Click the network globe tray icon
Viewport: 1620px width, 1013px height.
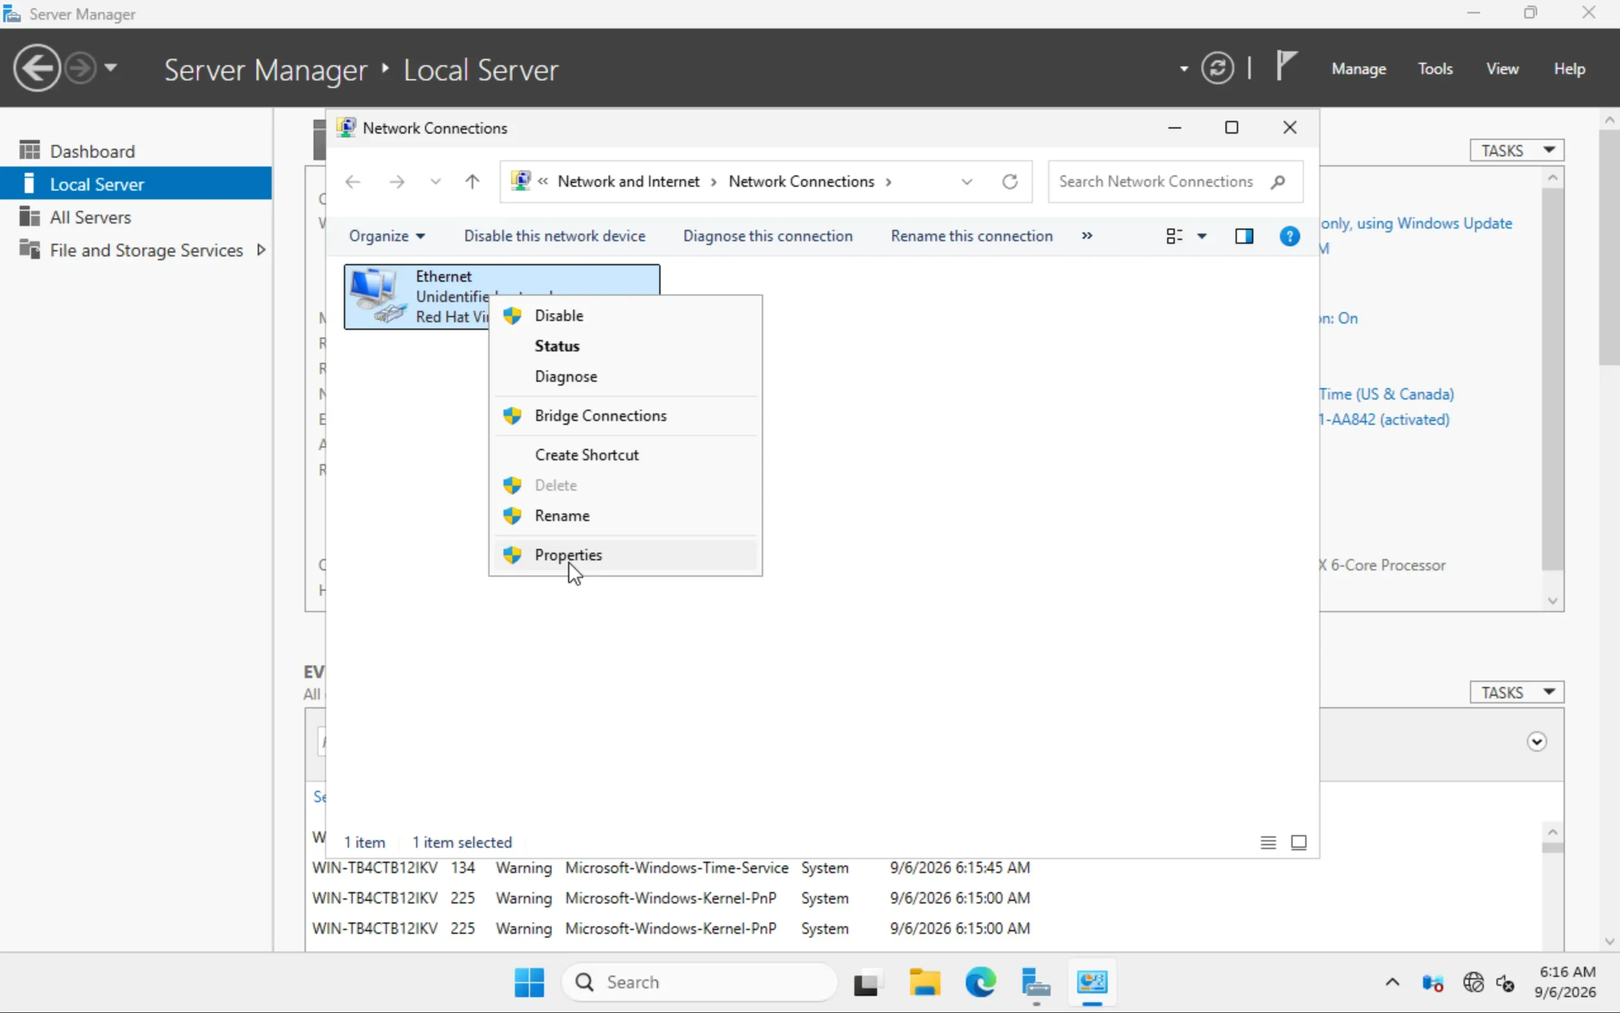tap(1472, 982)
